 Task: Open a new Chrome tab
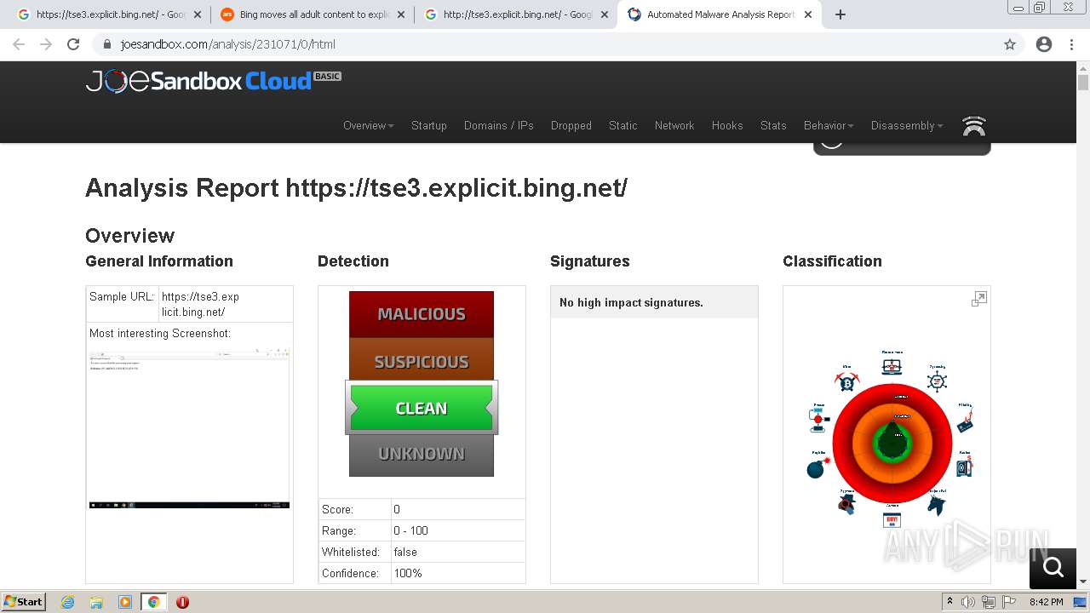[840, 14]
